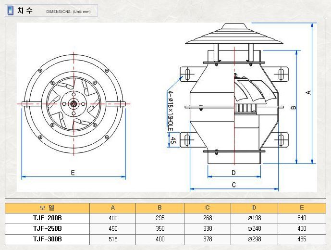331x250 pixels.
Task: Click the ø298 value in the table
Action: point(254,239)
